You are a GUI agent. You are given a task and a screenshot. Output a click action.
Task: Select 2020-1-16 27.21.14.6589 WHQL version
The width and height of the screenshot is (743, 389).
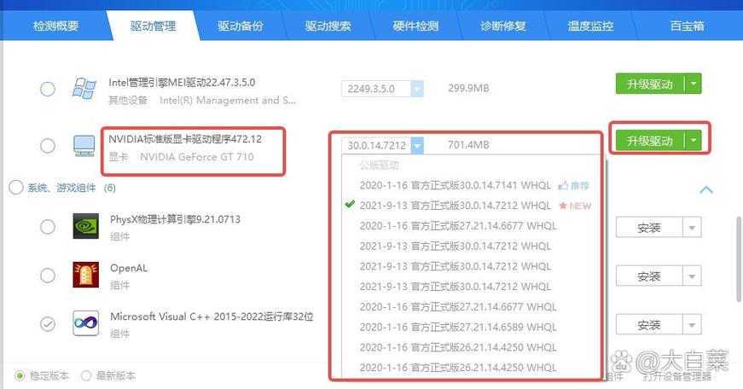pos(458,328)
